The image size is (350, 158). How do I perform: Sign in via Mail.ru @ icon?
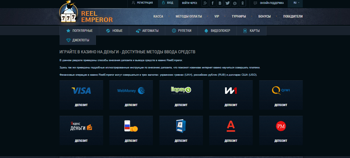click(x=235, y=3)
